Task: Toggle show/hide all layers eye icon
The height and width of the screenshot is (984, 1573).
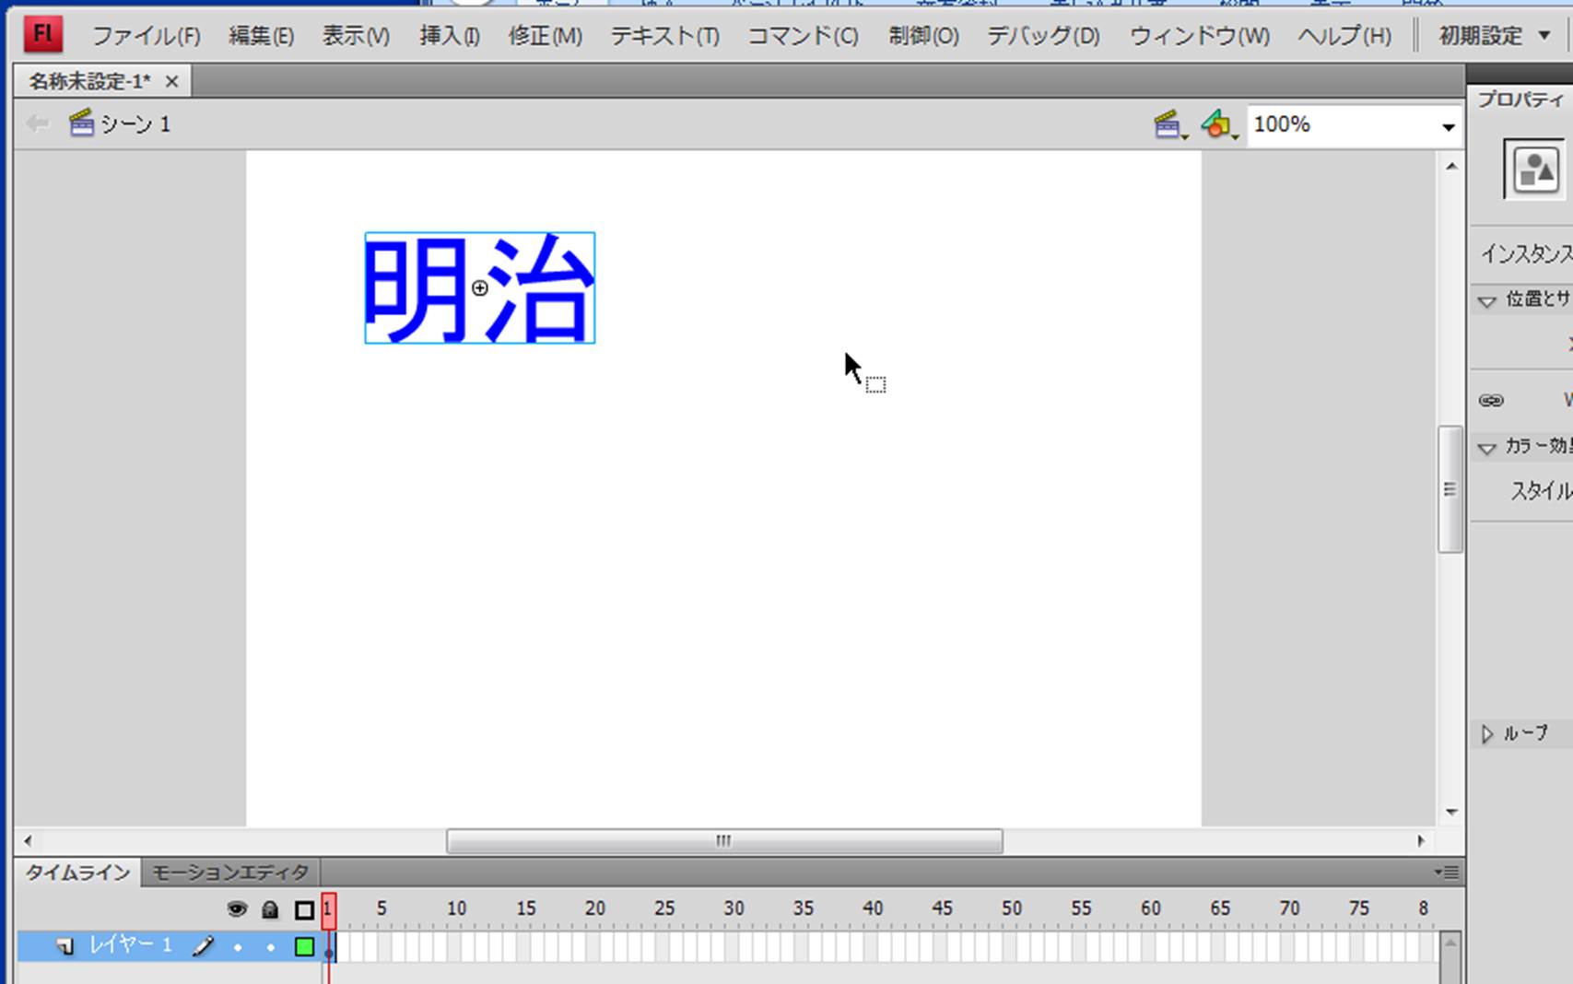Action: 237,910
